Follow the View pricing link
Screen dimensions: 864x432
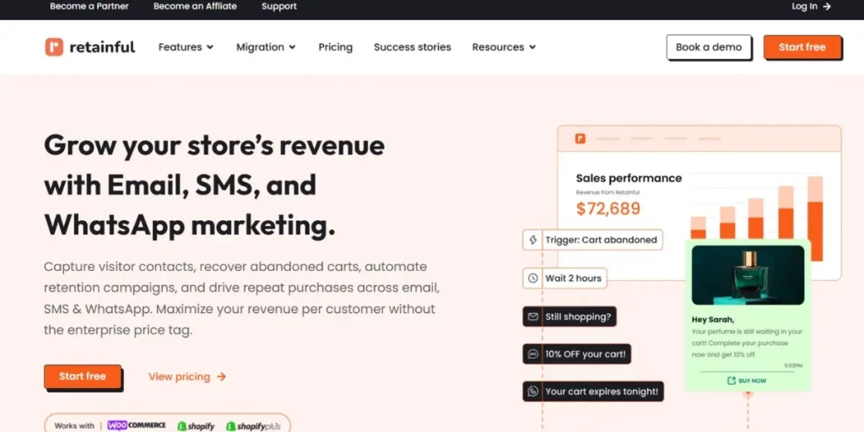coord(187,377)
